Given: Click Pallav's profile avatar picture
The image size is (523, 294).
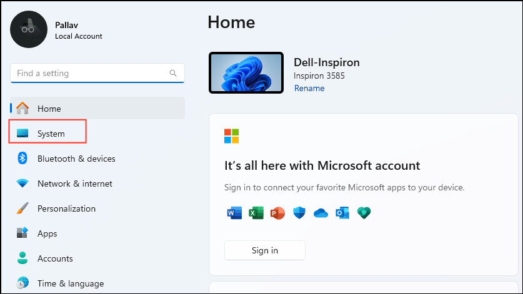Looking at the screenshot, I should pyautogui.click(x=29, y=29).
